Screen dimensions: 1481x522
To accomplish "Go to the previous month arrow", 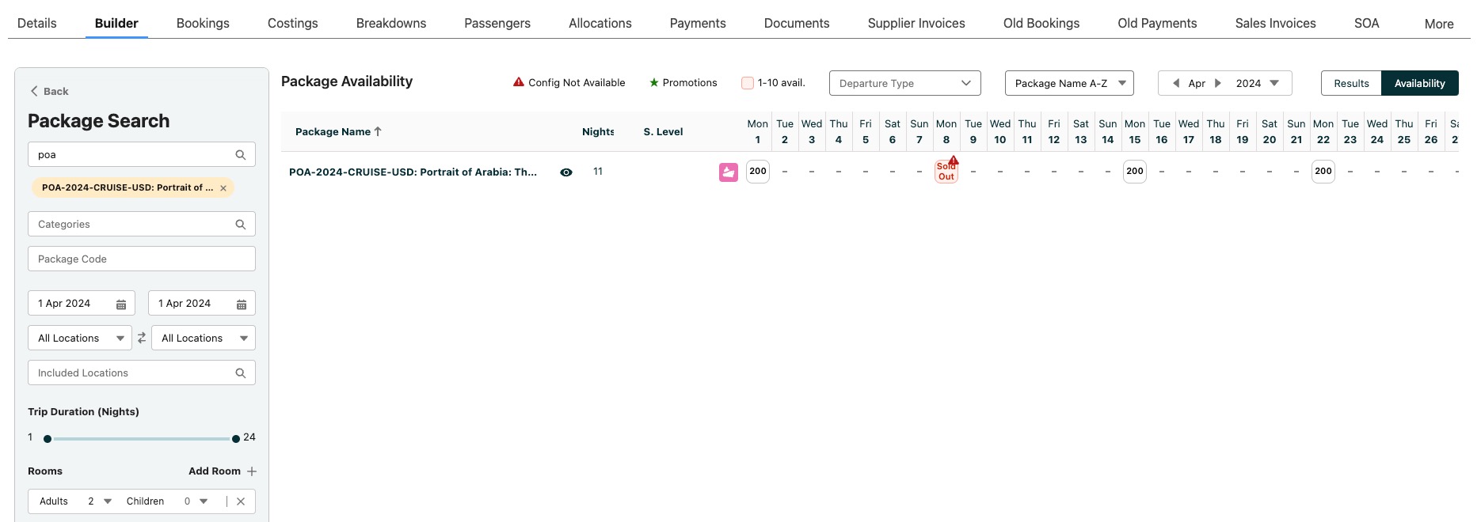I will (x=1176, y=83).
